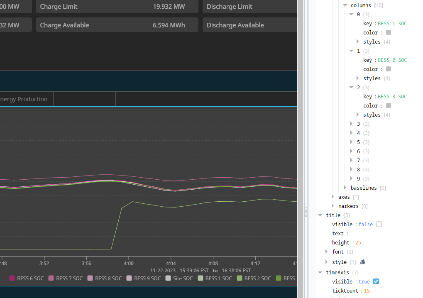Collapse the timeAxis property group
The height and width of the screenshot is (298, 423).
[320, 272]
